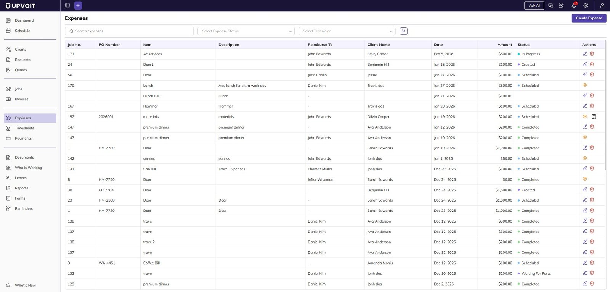Click Create Expense button
610x292 pixels.
589,18
